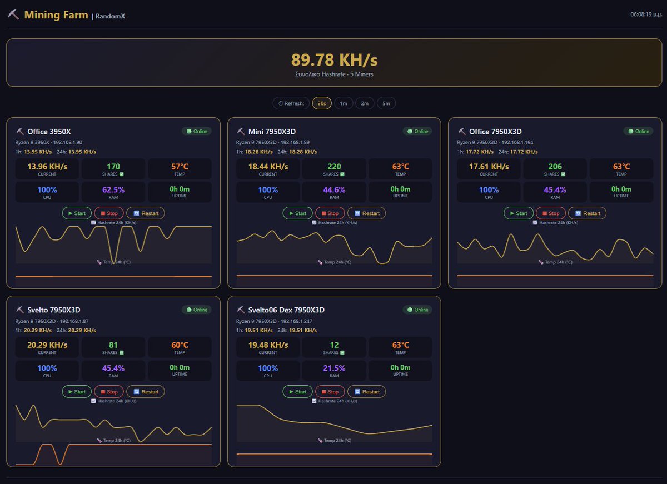667x484 pixels.
Task: Stop the Office 3950X miner
Action: [109, 213]
